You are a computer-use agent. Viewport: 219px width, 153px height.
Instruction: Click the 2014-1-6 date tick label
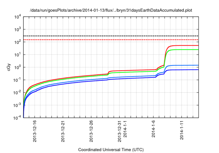point(153,129)
